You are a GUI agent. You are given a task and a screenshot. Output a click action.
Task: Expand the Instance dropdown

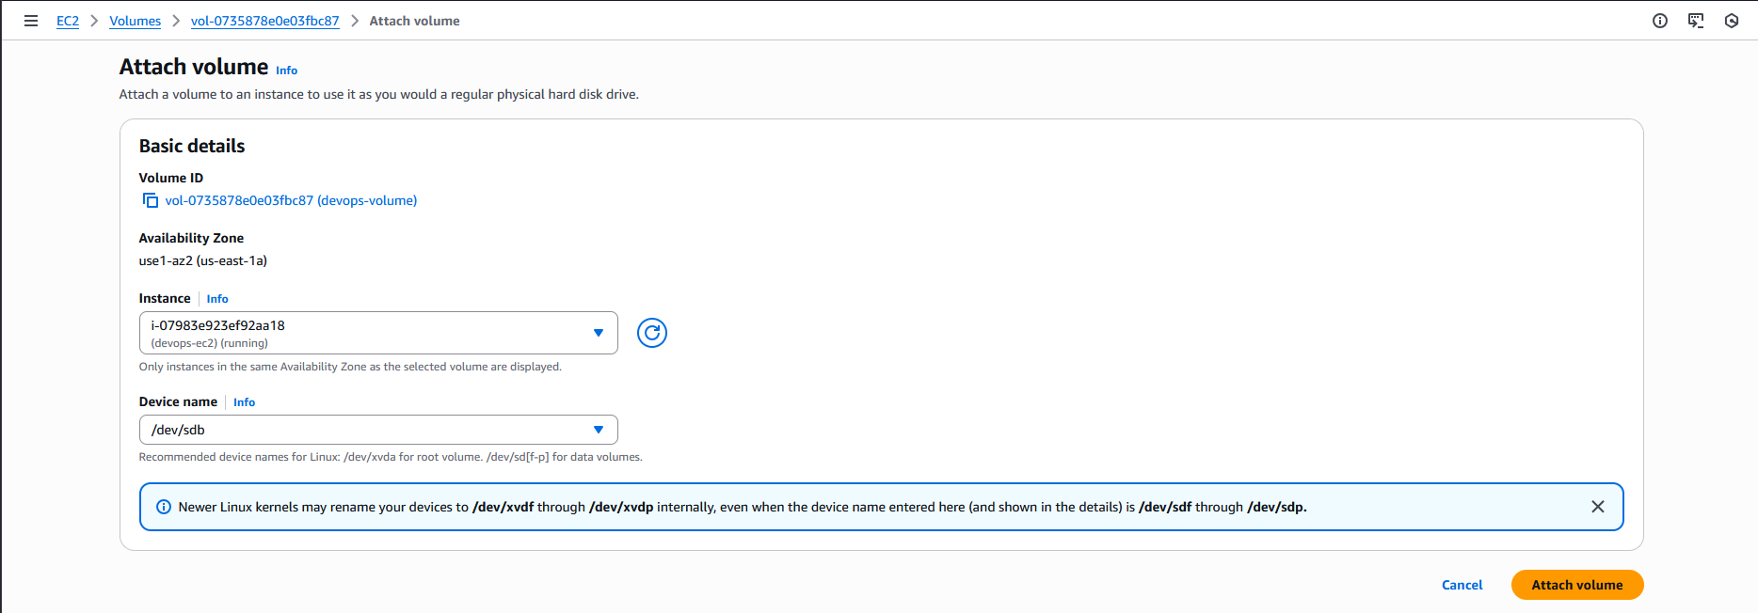pyautogui.click(x=378, y=333)
